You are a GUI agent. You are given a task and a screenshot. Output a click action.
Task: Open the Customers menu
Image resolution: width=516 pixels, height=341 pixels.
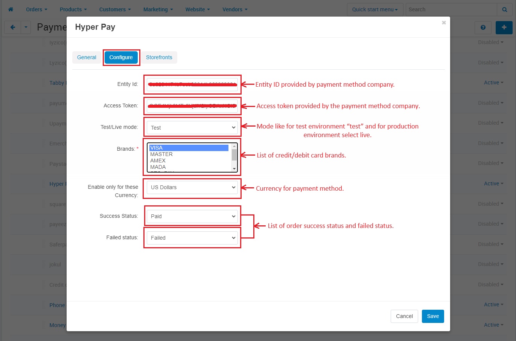click(115, 9)
